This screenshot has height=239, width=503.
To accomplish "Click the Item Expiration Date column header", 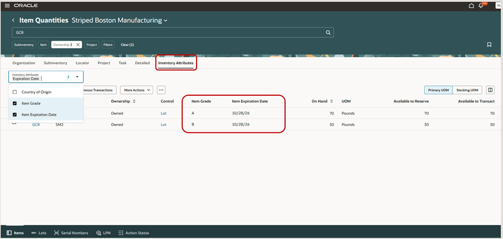I will pos(250,101).
